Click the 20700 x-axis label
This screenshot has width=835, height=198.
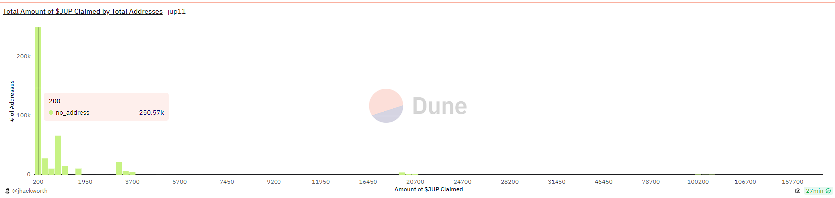[x=415, y=182]
